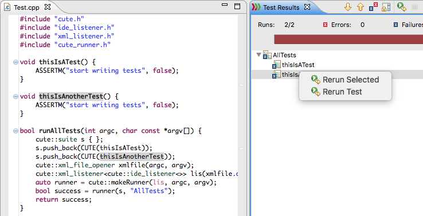The height and width of the screenshot is (216, 423).
Task: Click Rerun Test icon in toolbar
Action: tap(402, 7)
